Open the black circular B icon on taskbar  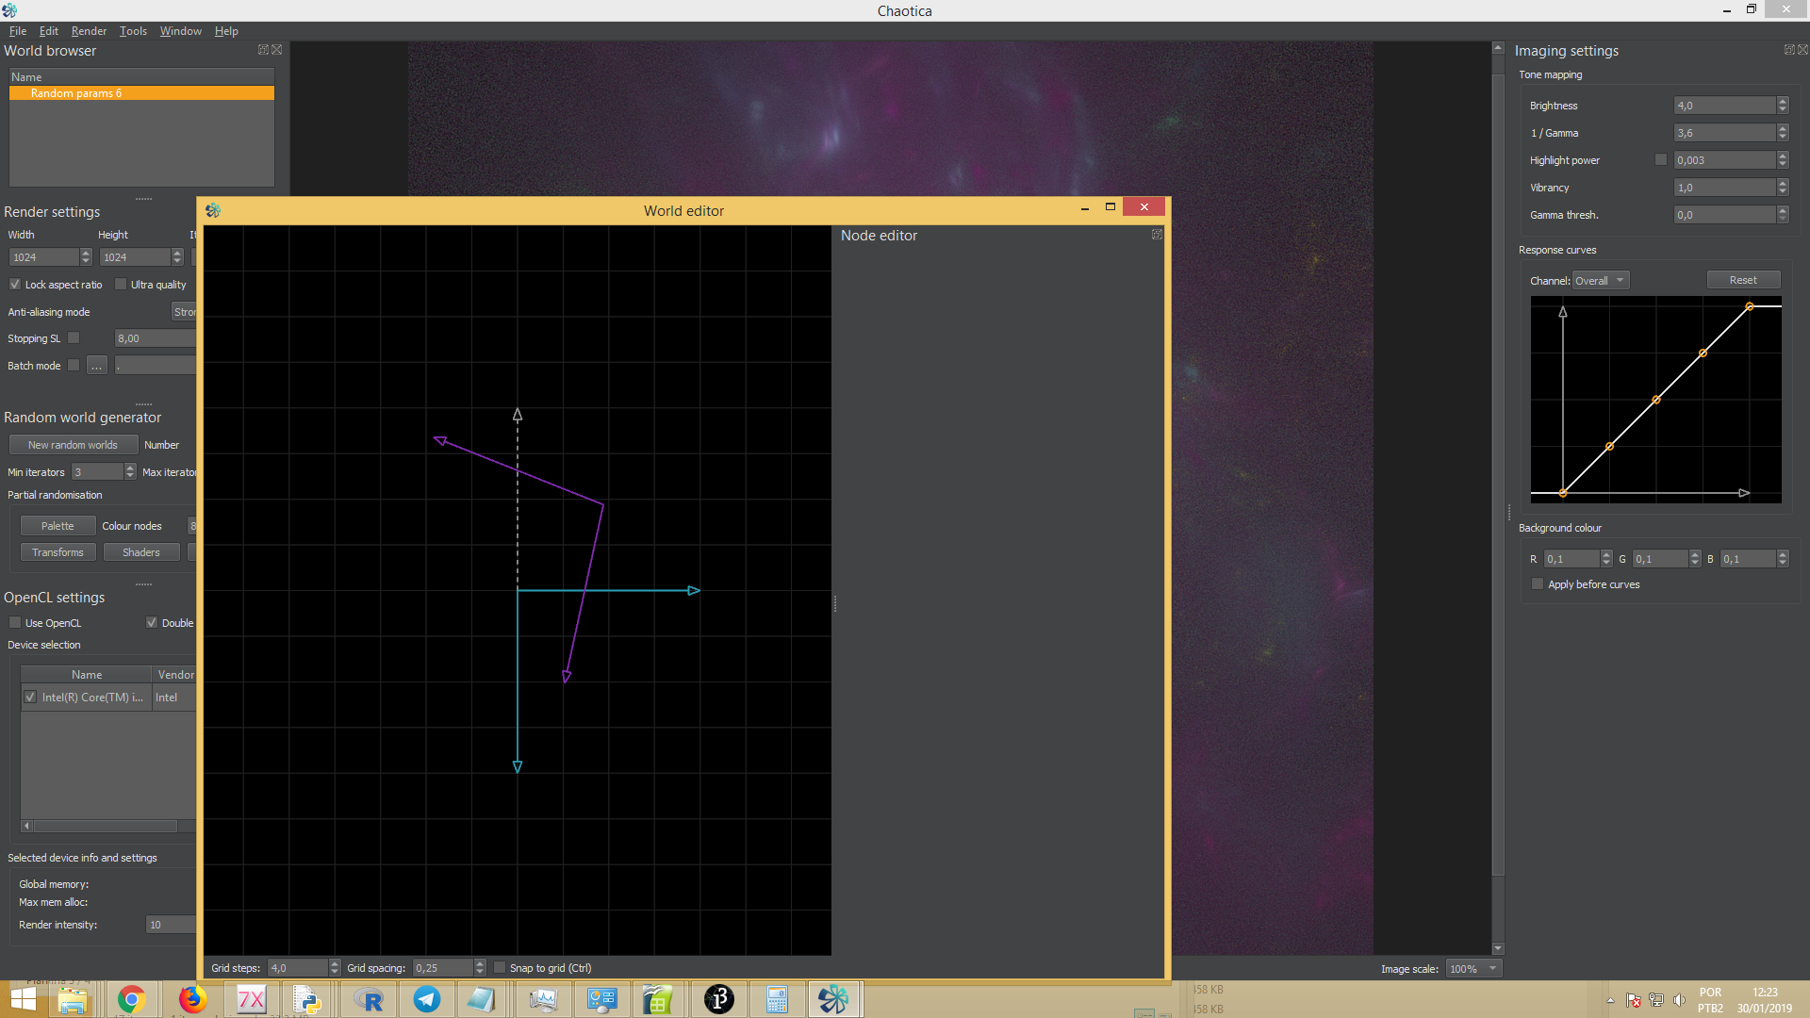coord(718,999)
